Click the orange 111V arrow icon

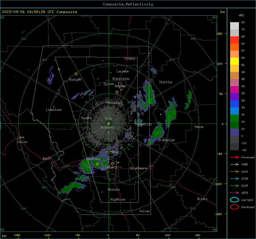(x=234, y=171)
